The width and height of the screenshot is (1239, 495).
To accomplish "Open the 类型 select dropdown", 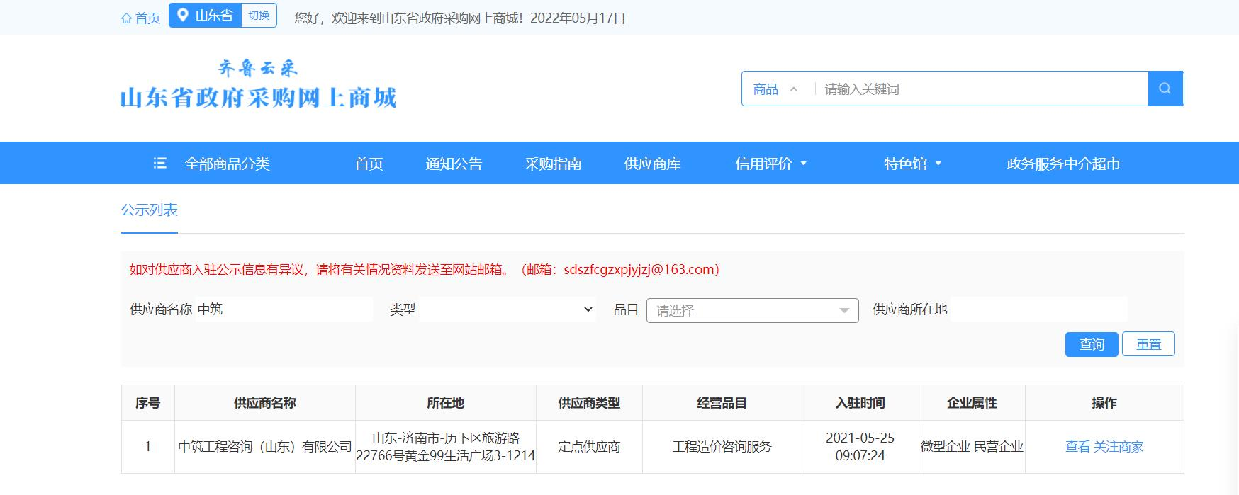I will coord(508,309).
